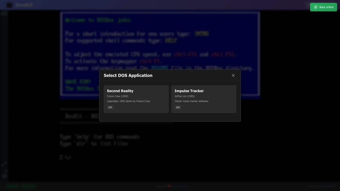Click the ZIP badge on the Second Reality card
Screen dimensions: 340x191
coord(110,107)
